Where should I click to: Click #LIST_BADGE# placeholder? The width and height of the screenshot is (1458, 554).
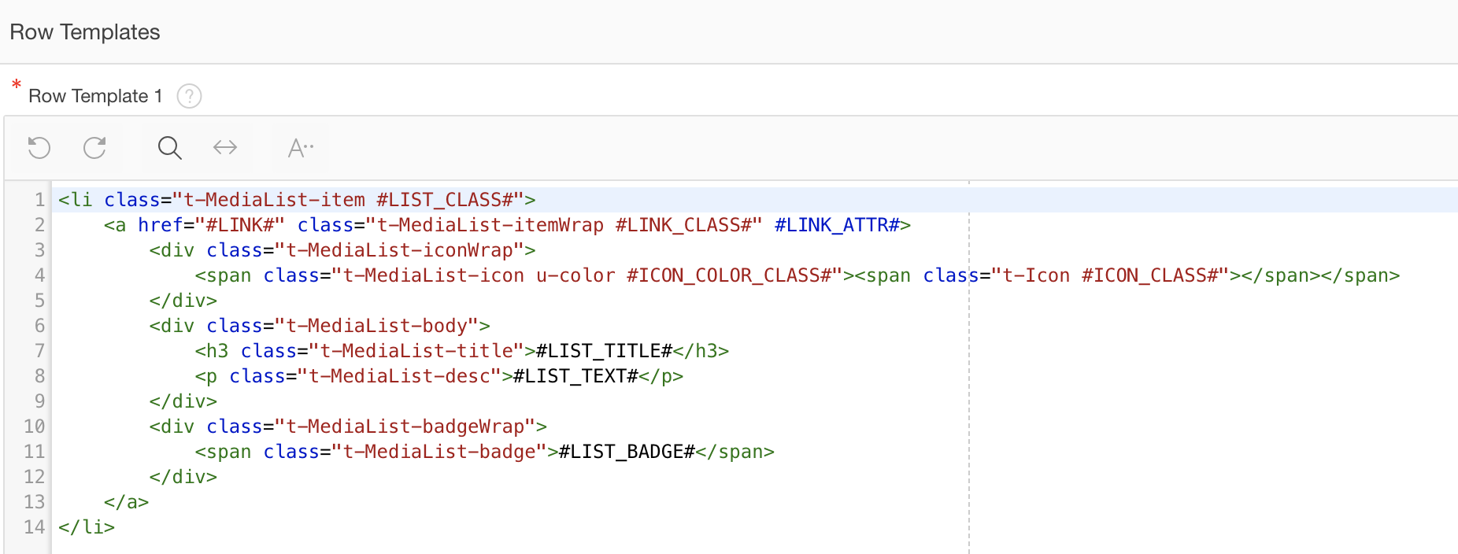[x=627, y=452]
